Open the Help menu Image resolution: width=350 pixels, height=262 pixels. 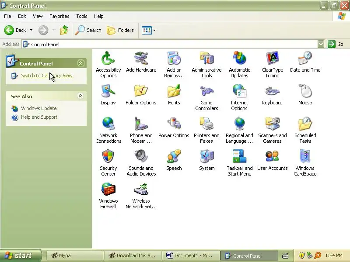point(99,16)
